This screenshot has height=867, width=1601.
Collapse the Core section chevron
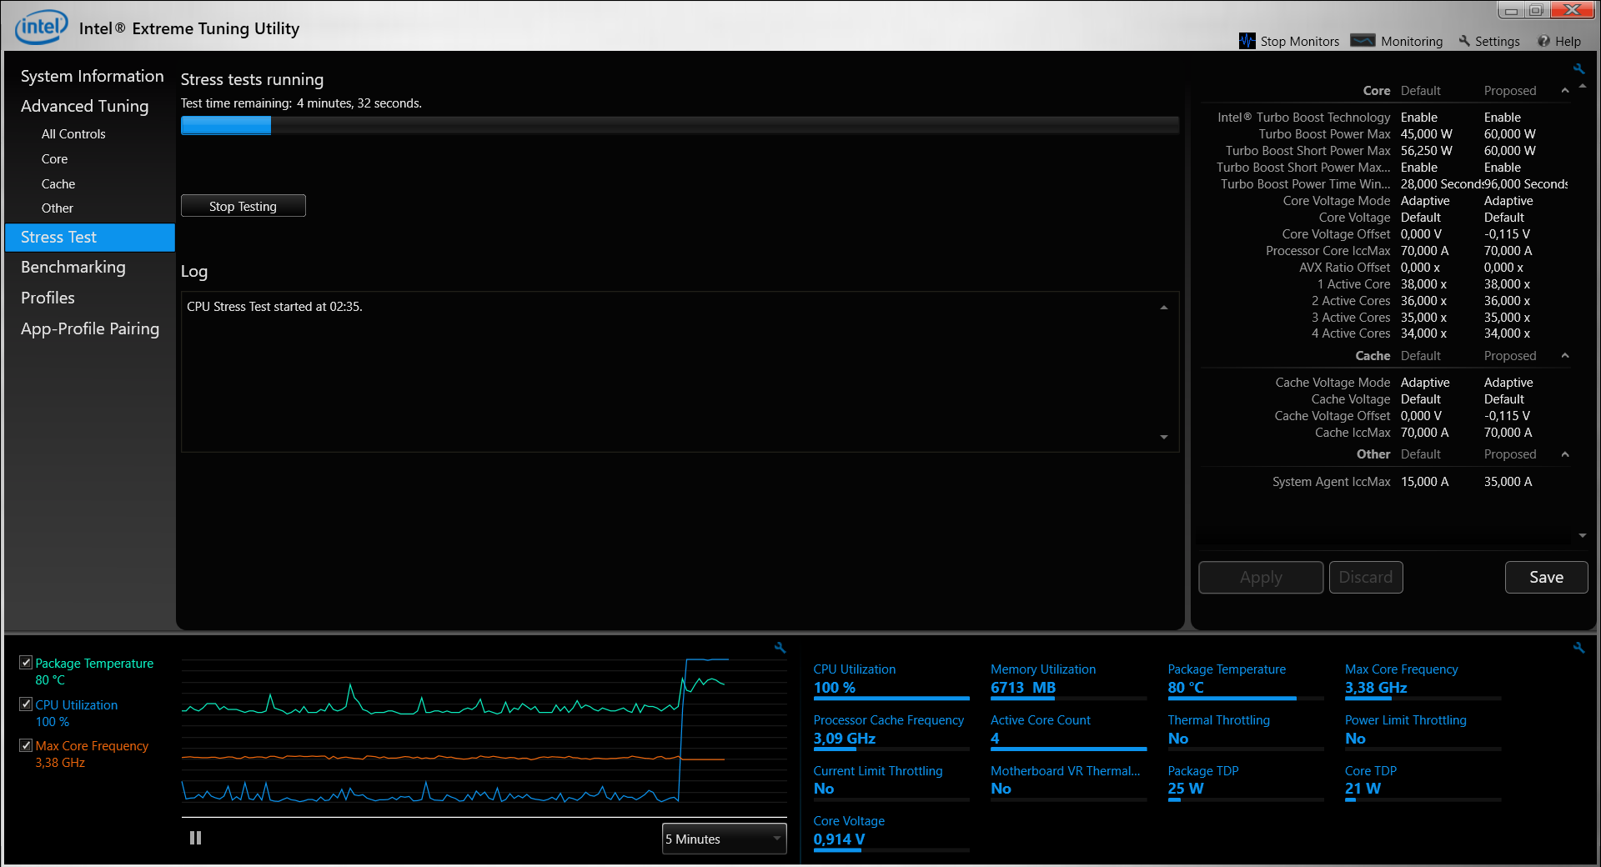coord(1565,91)
